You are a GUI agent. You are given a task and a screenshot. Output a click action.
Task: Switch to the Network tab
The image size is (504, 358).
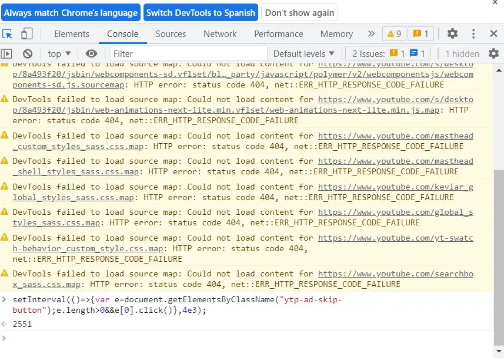[220, 33]
